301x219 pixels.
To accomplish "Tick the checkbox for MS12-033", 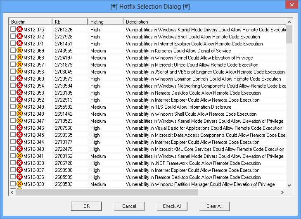I will (13, 184).
